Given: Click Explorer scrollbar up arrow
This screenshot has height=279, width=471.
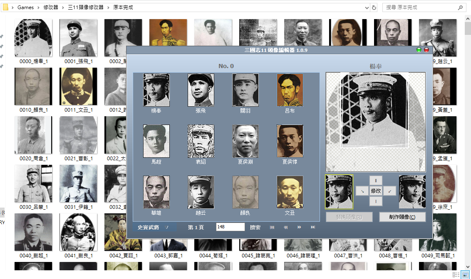Looking at the screenshot, I should (x=468, y=19).
